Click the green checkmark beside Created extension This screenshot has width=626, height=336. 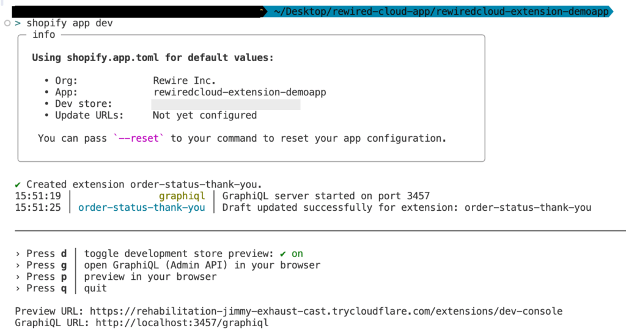click(x=18, y=184)
